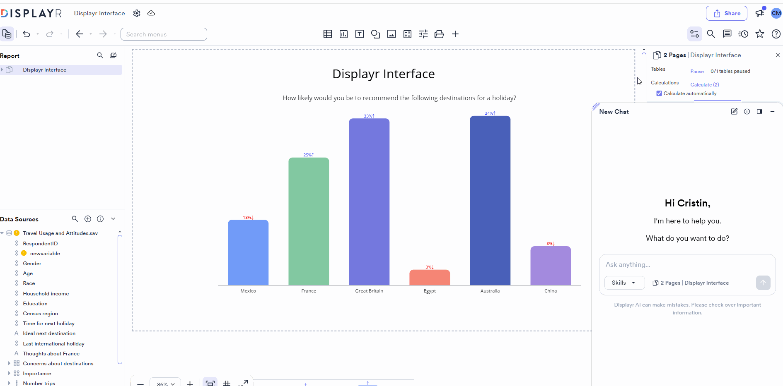Navigate forward with the right arrow
The height and width of the screenshot is (386, 783).
coord(103,34)
